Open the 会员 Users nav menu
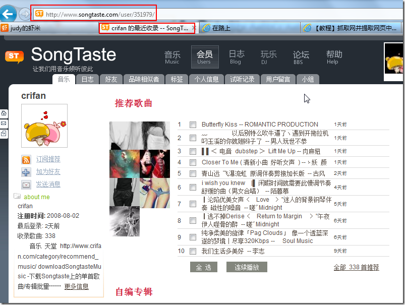The image size is (405, 305). coord(205,57)
